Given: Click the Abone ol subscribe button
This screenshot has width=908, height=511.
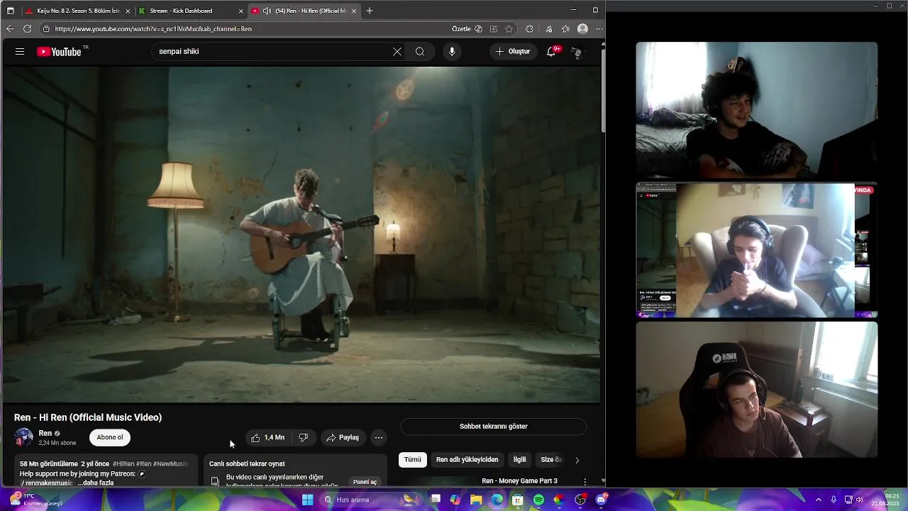Looking at the screenshot, I should tap(110, 438).
